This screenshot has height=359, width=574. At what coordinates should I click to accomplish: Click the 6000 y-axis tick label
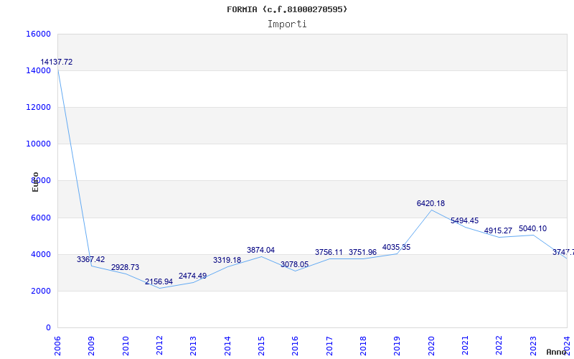click(x=41, y=218)
